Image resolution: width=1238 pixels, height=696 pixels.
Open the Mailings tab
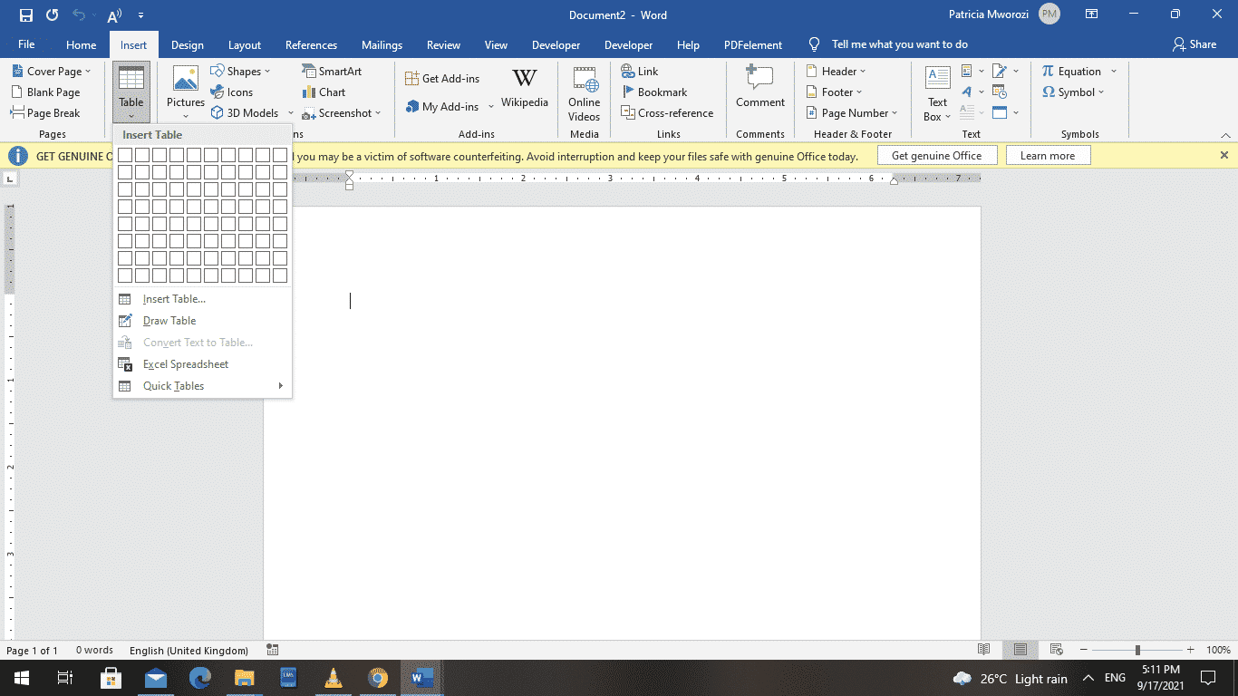pyautogui.click(x=382, y=43)
